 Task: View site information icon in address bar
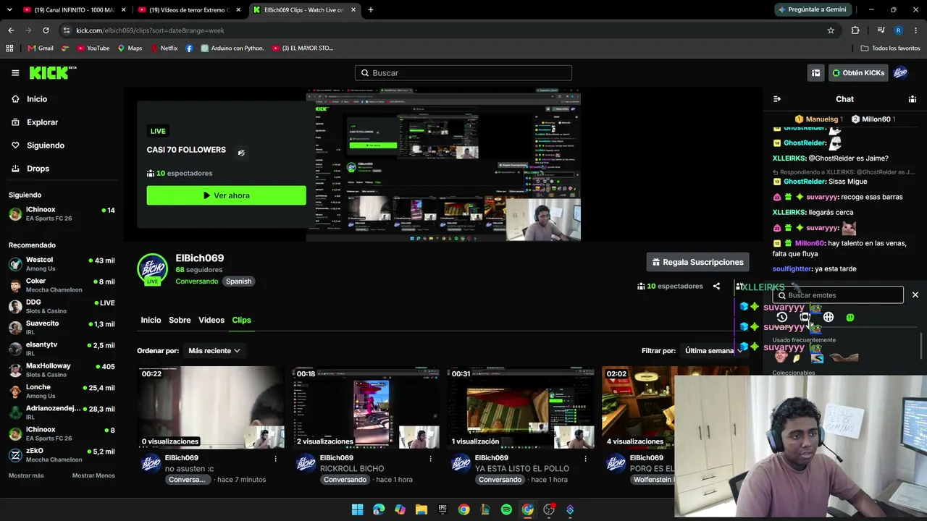point(67,30)
